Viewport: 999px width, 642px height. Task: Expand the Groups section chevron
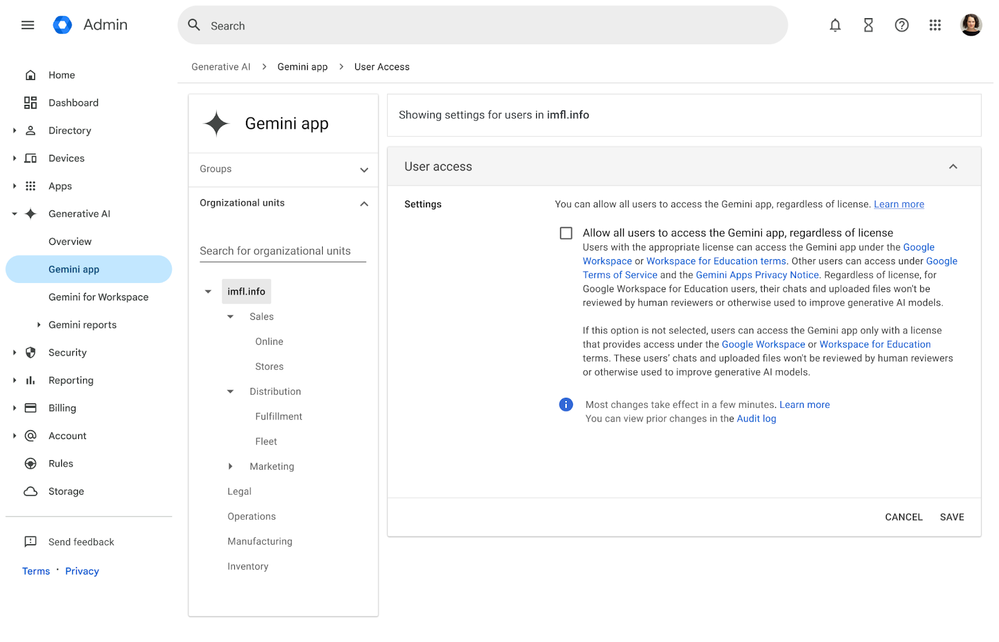point(364,170)
